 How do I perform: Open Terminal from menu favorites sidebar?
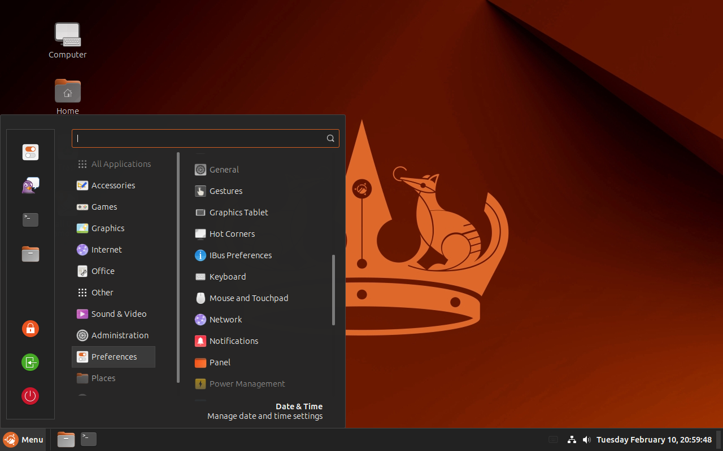click(x=31, y=220)
